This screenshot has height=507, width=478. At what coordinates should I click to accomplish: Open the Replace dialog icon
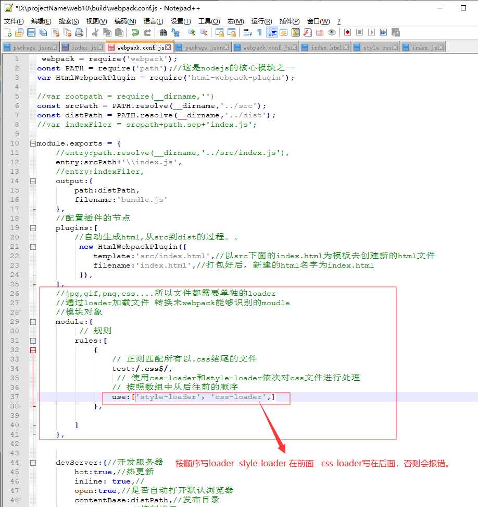[x=175, y=32]
